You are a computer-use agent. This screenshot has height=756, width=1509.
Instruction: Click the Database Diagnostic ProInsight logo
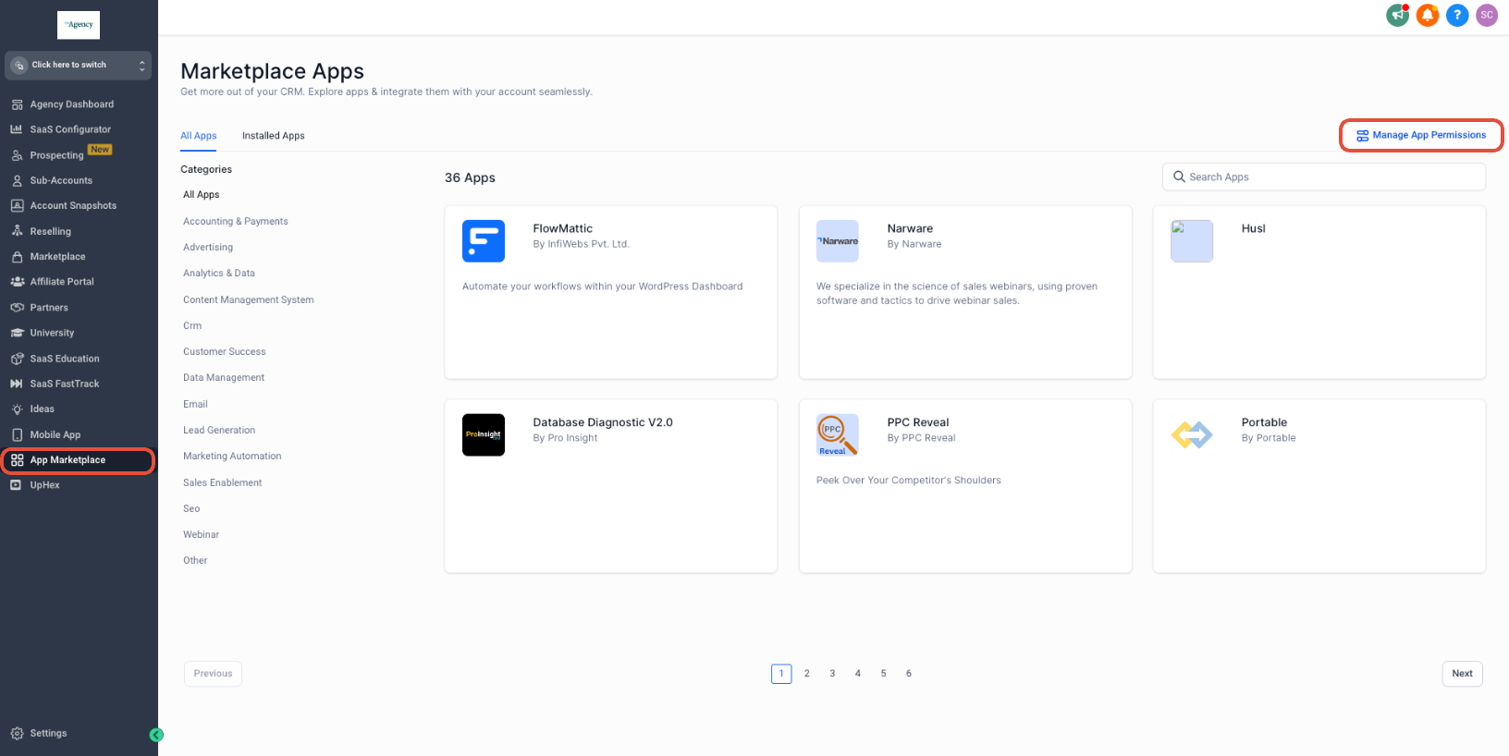484,434
